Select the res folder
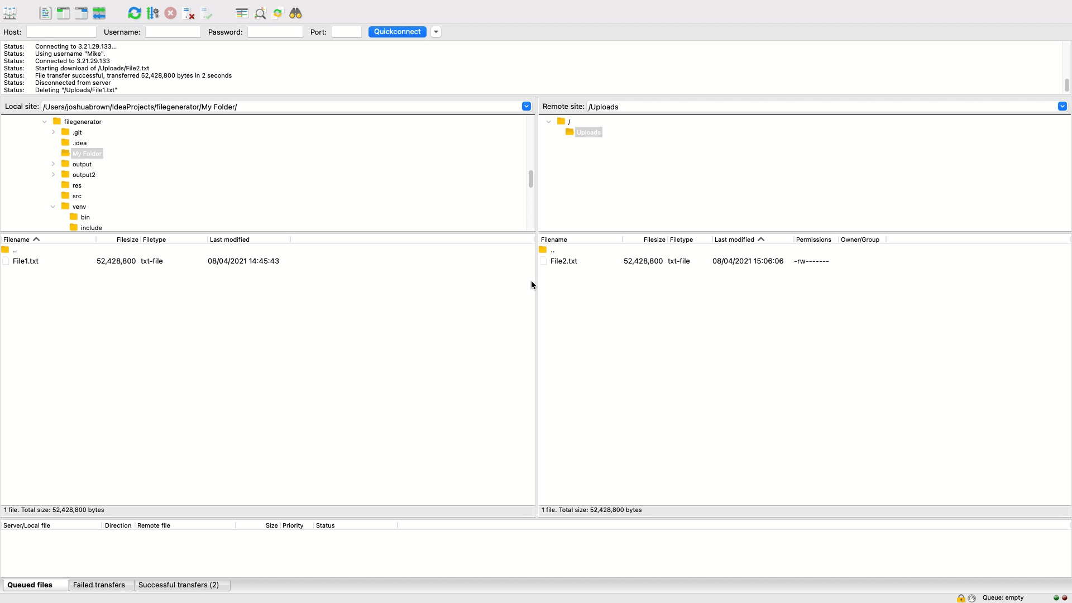 coord(77,185)
